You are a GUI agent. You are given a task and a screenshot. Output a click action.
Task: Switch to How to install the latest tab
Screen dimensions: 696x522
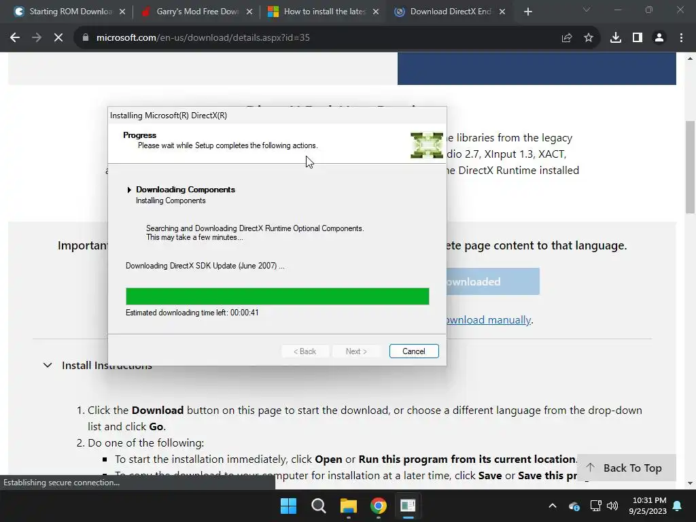324,12
